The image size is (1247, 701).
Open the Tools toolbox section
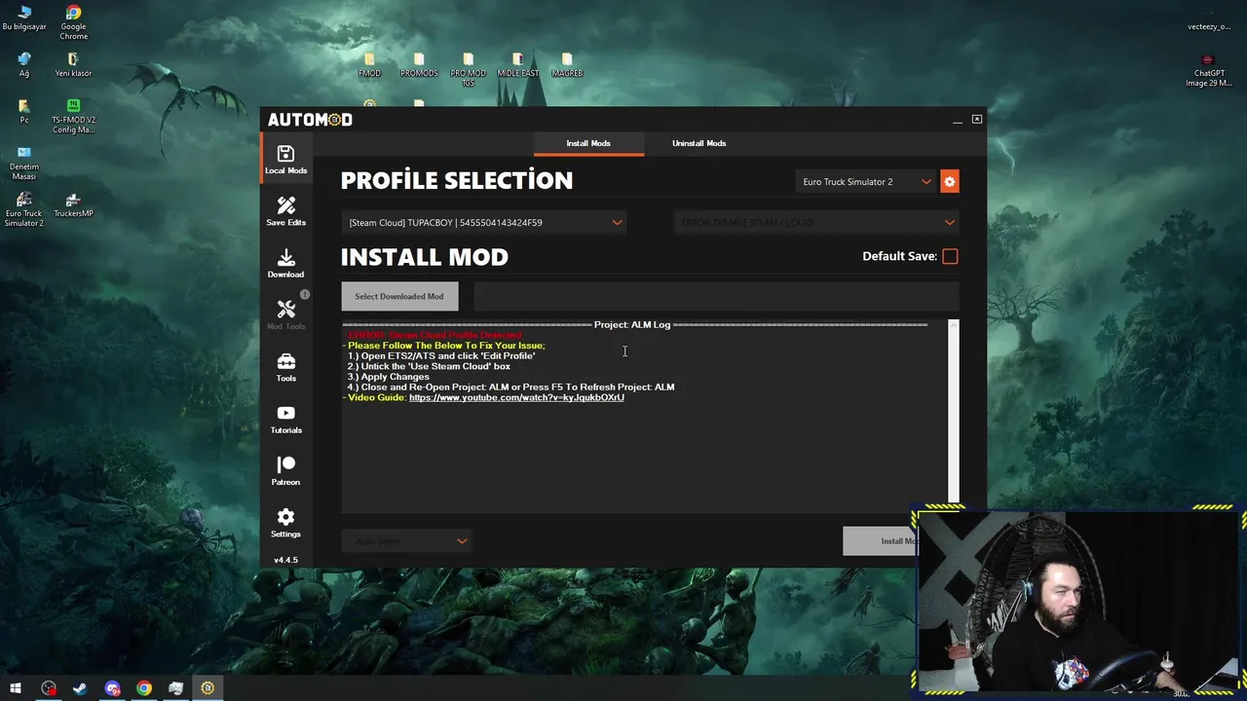click(x=285, y=367)
